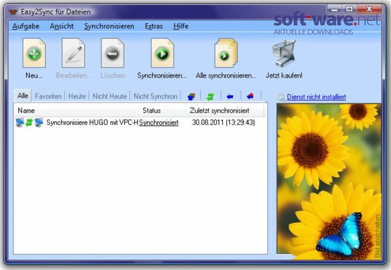Click the multicolor arrows filter icon
This screenshot has height=270, width=391.
click(191, 97)
